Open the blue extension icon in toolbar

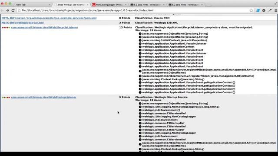tap(258, 10)
